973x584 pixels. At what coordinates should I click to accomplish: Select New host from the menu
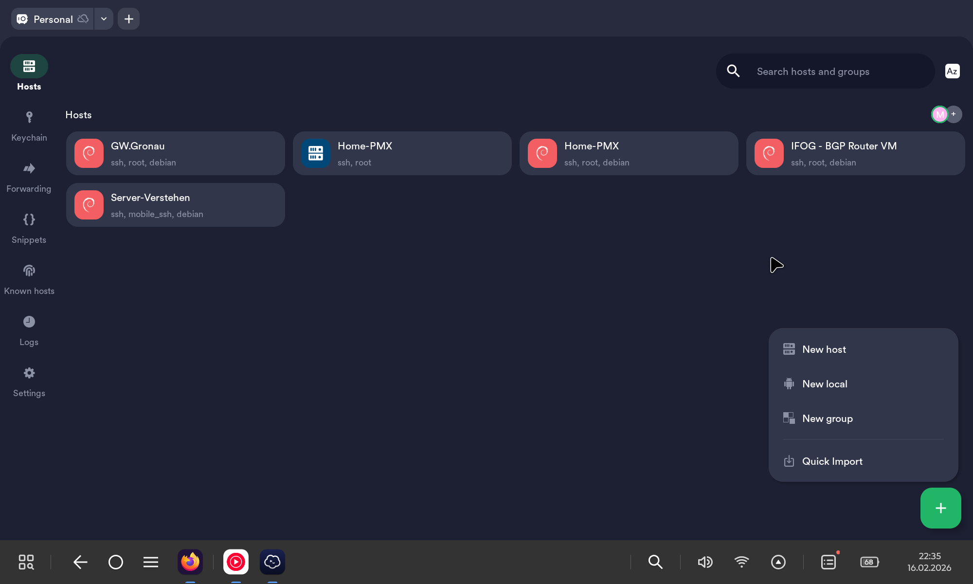824,349
